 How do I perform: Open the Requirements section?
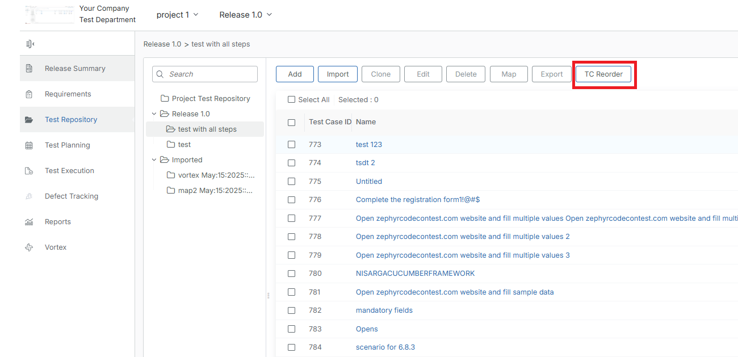click(x=69, y=94)
